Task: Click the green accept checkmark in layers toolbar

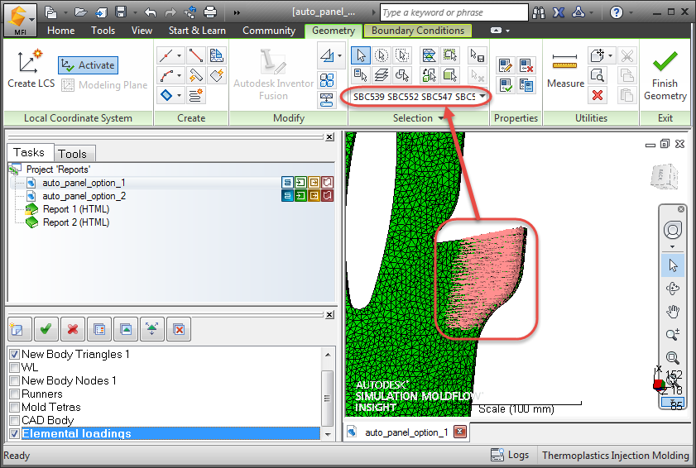Action: [x=46, y=329]
